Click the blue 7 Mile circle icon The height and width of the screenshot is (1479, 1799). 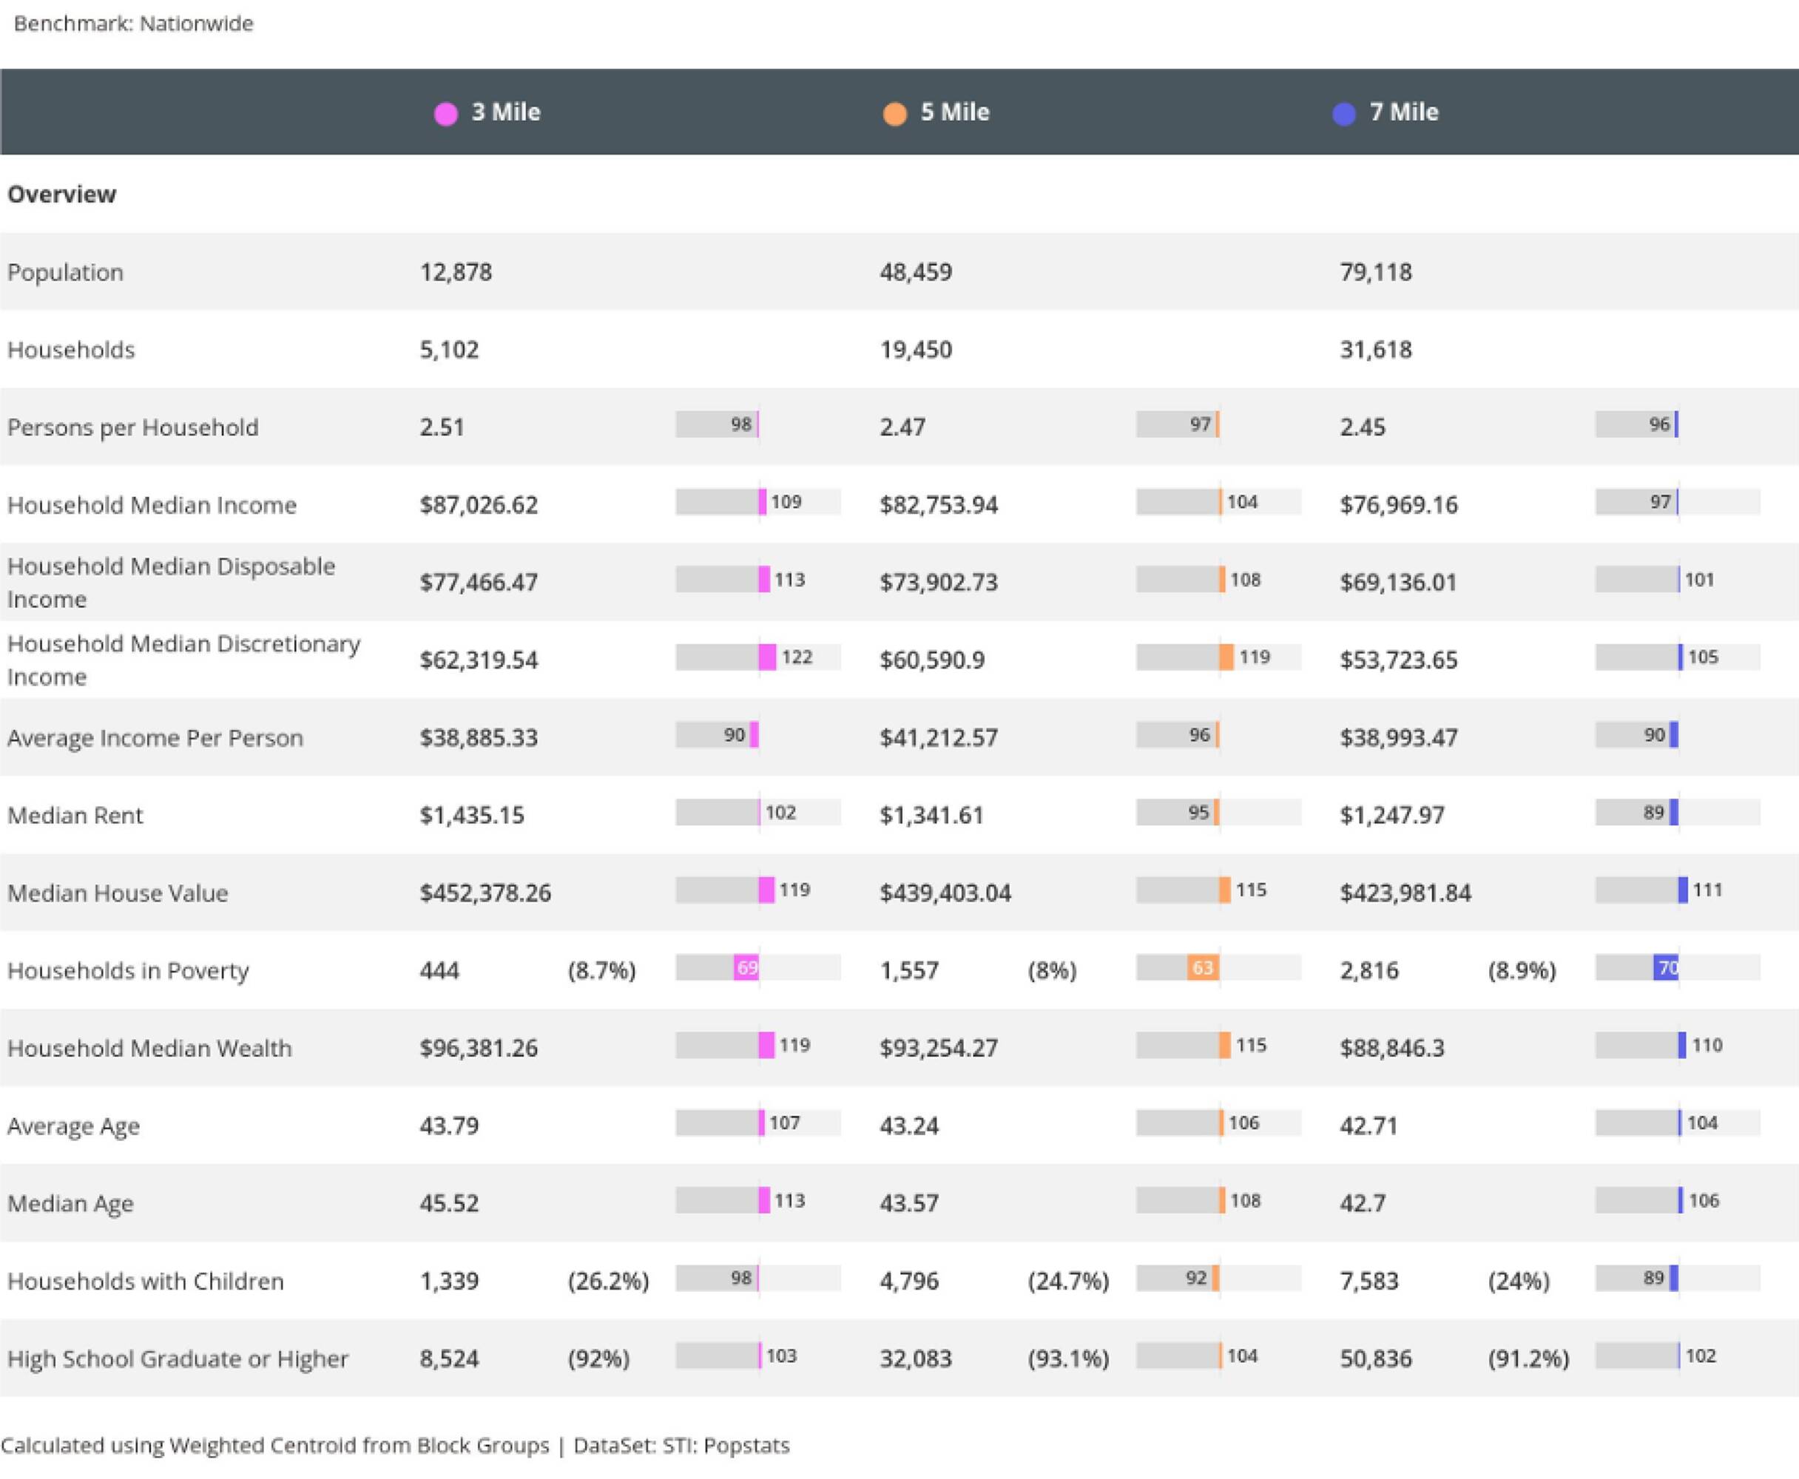tap(1344, 113)
